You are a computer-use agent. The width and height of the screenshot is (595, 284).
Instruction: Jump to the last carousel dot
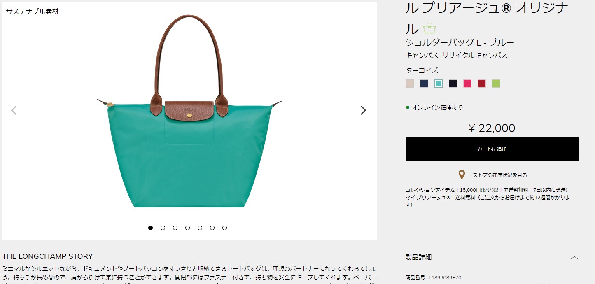point(224,228)
